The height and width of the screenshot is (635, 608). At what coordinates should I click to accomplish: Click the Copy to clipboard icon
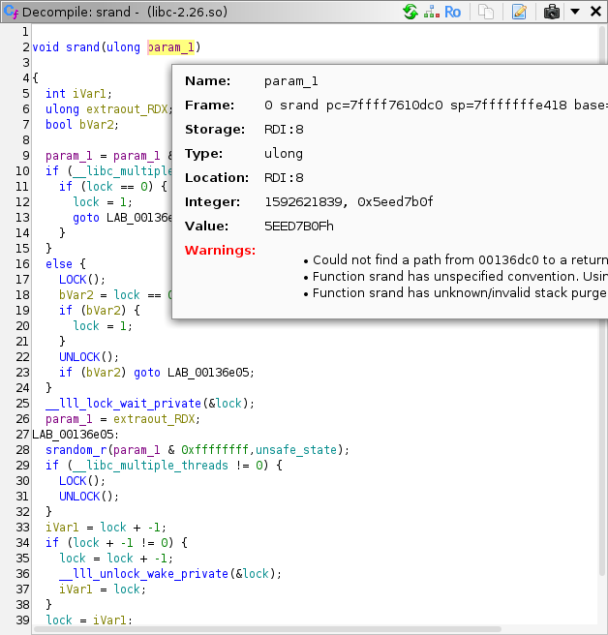click(487, 12)
